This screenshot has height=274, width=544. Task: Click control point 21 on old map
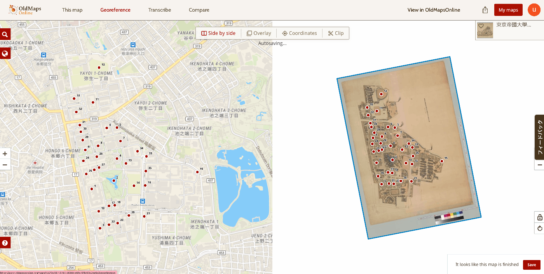(411, 181)
